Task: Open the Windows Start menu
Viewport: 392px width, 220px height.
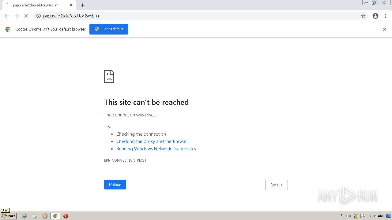Action: (x=9, y=216)
